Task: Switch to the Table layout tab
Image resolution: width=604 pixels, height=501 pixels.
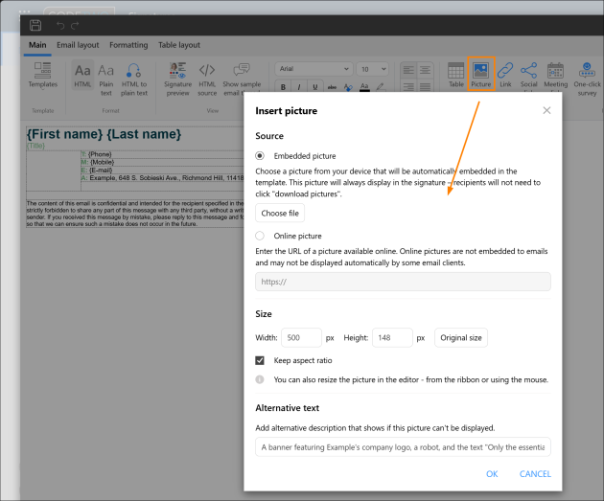Action: coord(179,45)
